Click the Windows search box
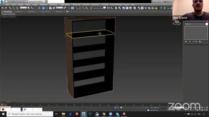 click(30, 114)
